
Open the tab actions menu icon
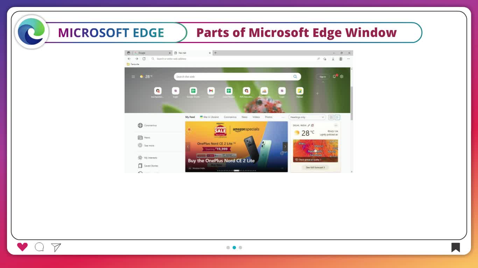tap(128, 53)
